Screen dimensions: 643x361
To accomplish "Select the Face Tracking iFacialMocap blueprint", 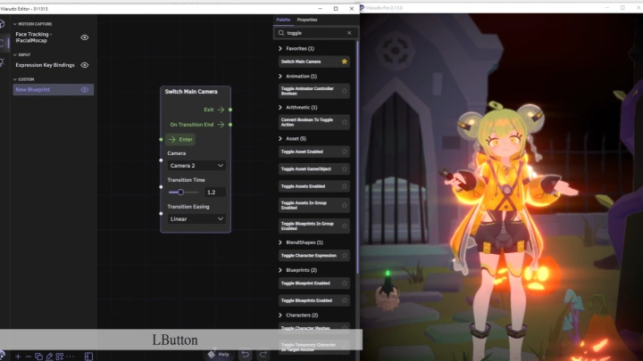I will point(53,37).
